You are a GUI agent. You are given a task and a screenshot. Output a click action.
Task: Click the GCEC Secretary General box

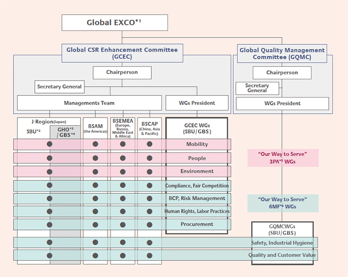pyautogui.click(x=60, y=87)
